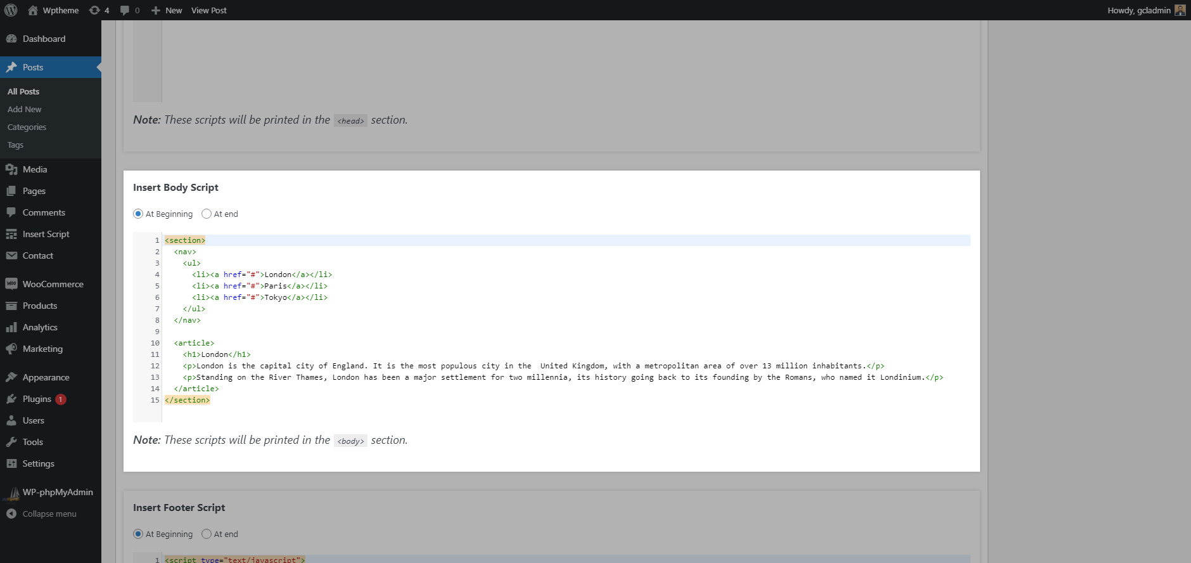Click the body code tag in the note
1191x563 pixels.
pos(350,441)
